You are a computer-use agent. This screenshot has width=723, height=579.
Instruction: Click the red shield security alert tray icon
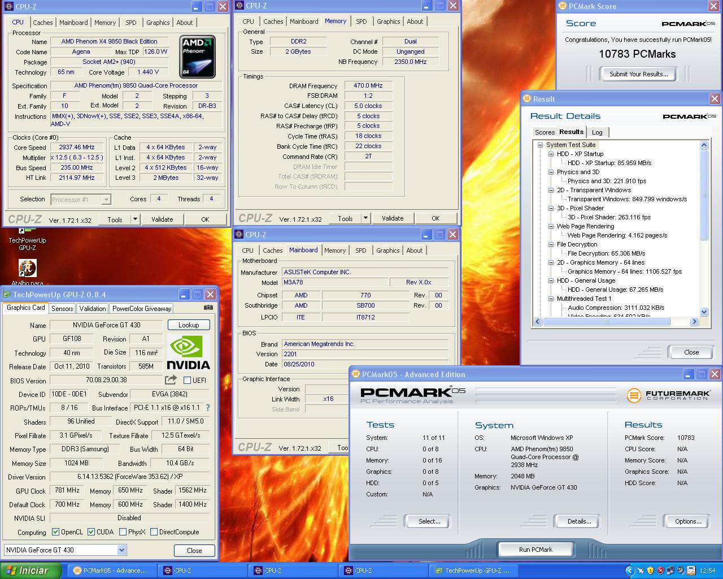click(660, 571)
